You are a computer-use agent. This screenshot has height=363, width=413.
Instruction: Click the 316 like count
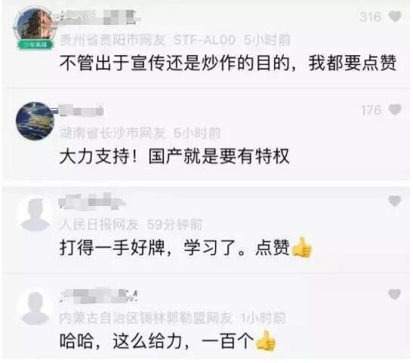[370, 17]
